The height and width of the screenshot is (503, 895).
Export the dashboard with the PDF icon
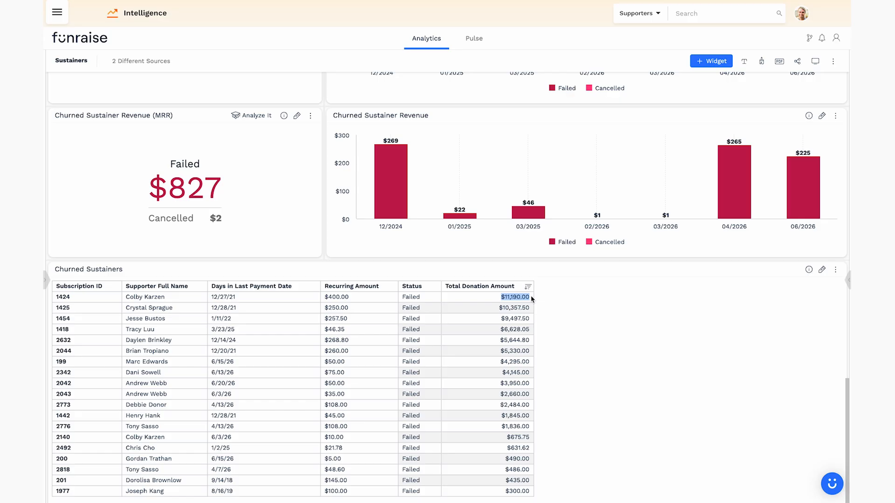click(779, 61)
